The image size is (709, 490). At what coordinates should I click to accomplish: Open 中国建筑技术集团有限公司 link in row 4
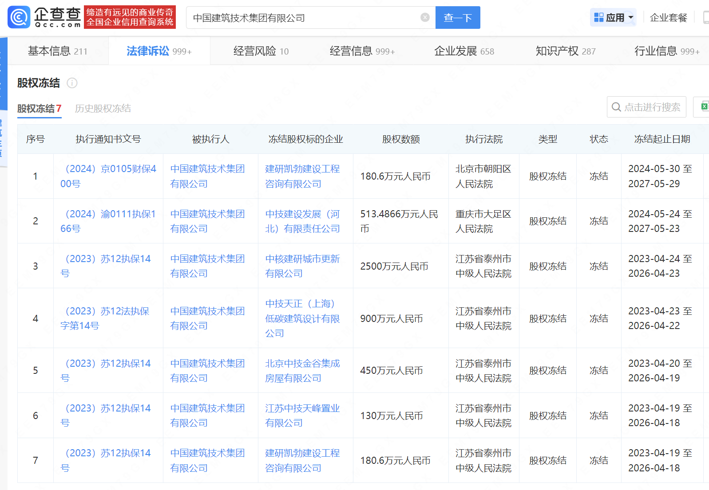click(x=207, y=318)
